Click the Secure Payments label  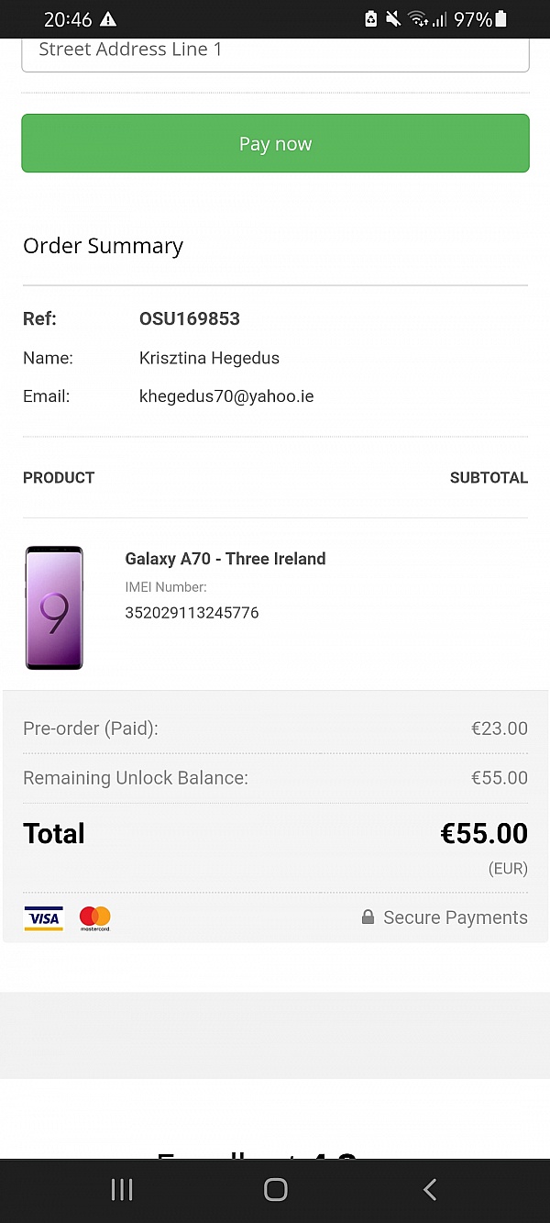coord(456,917)
